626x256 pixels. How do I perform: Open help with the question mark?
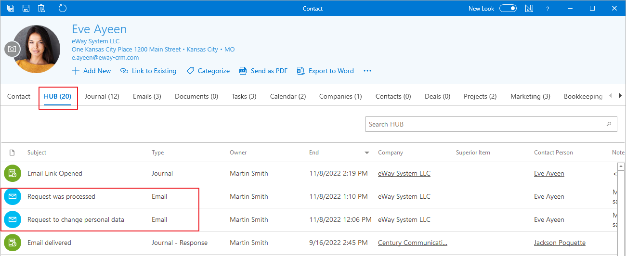click(x=548, y=9)
